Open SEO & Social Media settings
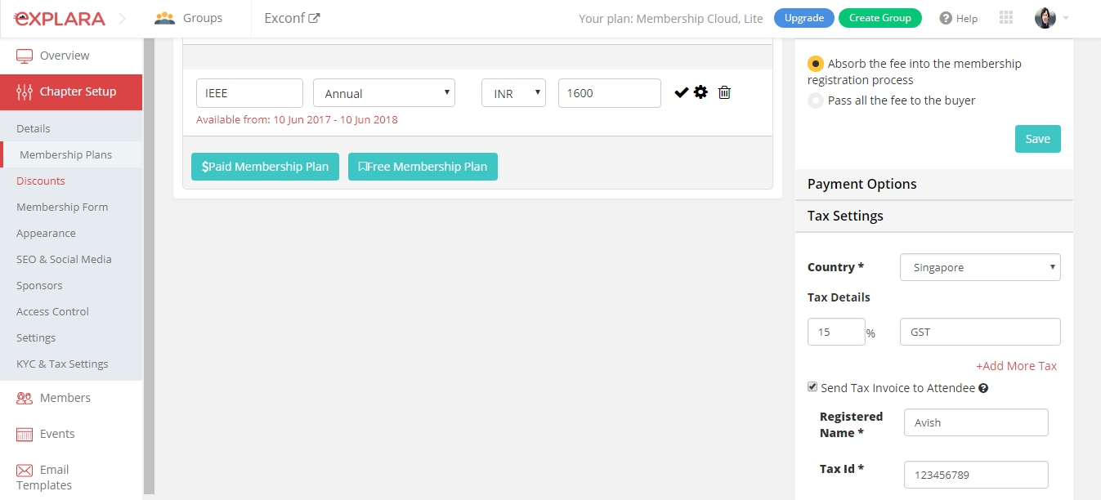The width and height of the screenshot is (1101, 500). click(64, 259)
